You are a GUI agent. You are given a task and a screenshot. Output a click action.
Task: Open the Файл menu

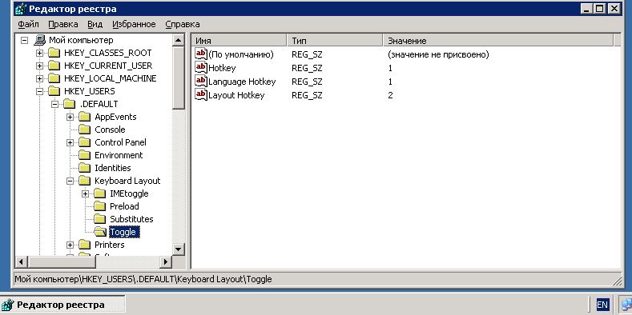pyautogui.click(x=28, y=24)
